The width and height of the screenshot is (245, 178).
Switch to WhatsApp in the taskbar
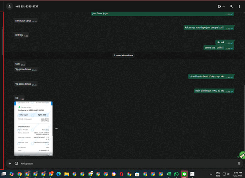[x=176, y=174]
